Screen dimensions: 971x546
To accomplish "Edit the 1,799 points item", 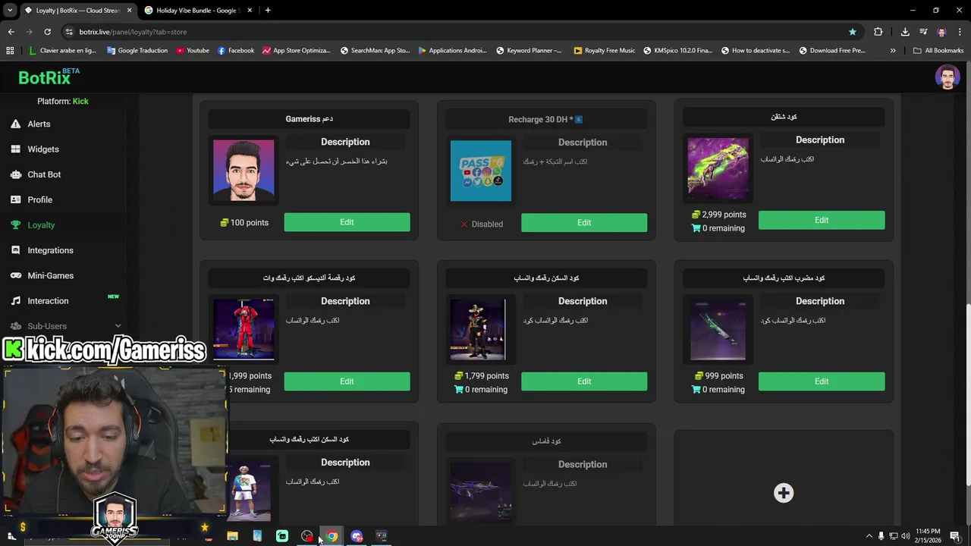I will point(584,381).
